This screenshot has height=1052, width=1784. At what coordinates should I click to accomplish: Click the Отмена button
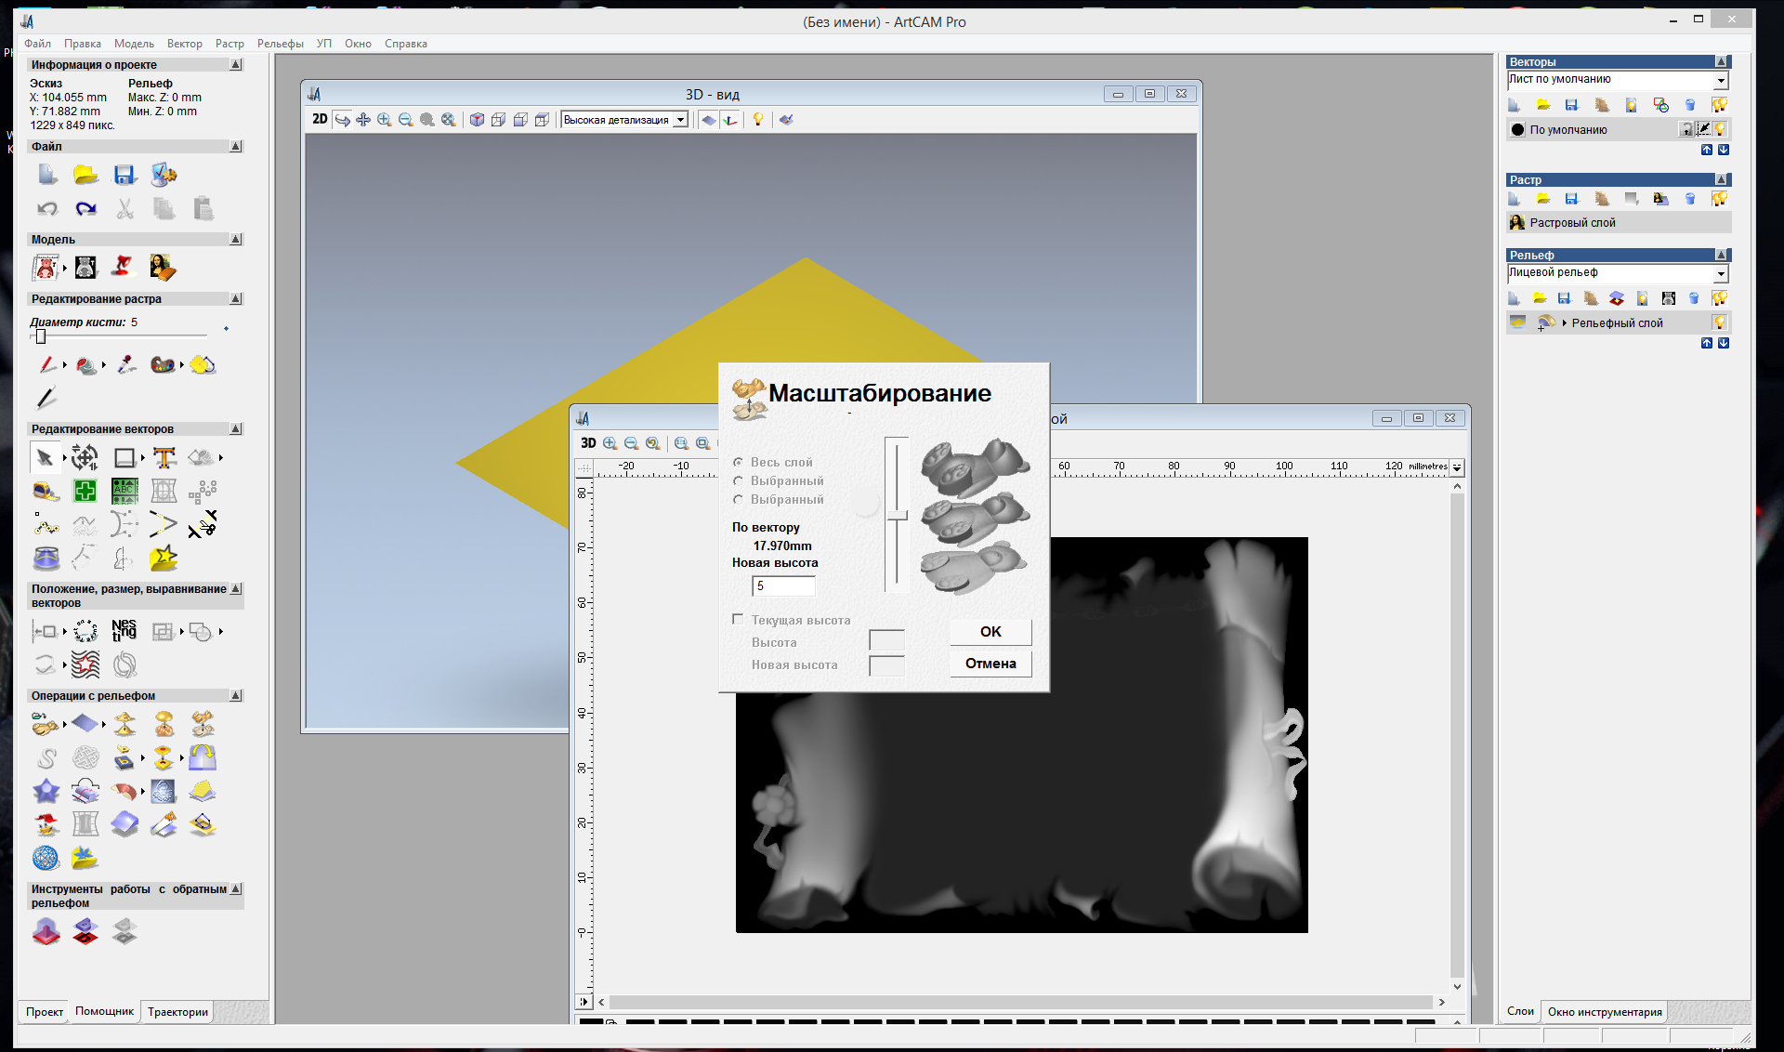click(990, 664)
